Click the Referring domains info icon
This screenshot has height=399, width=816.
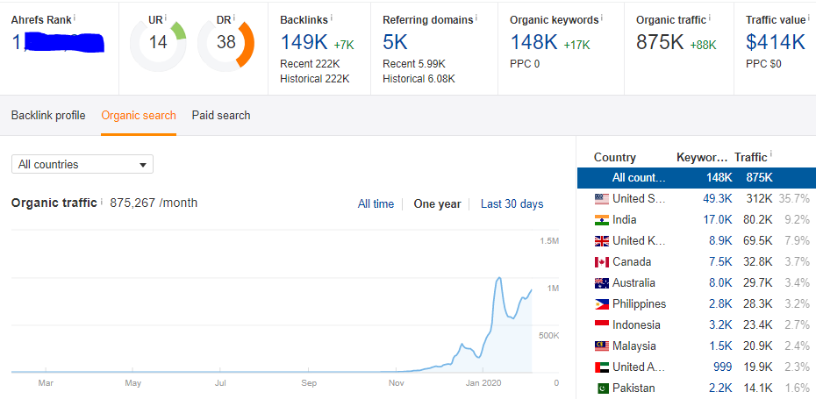click(x=476, y=18)
